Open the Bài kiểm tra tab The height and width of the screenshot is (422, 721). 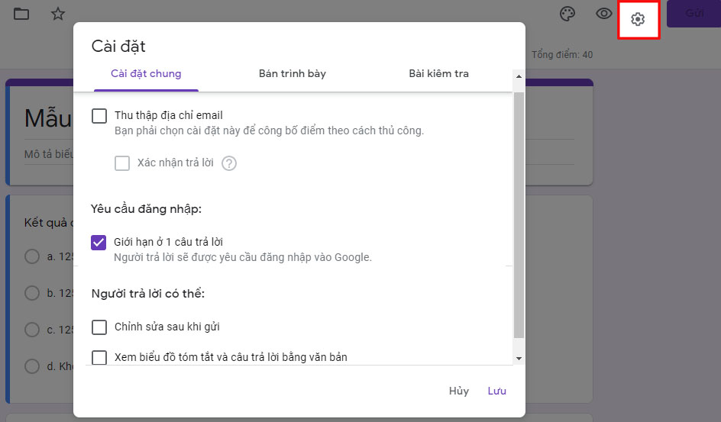tap(438, 74)
